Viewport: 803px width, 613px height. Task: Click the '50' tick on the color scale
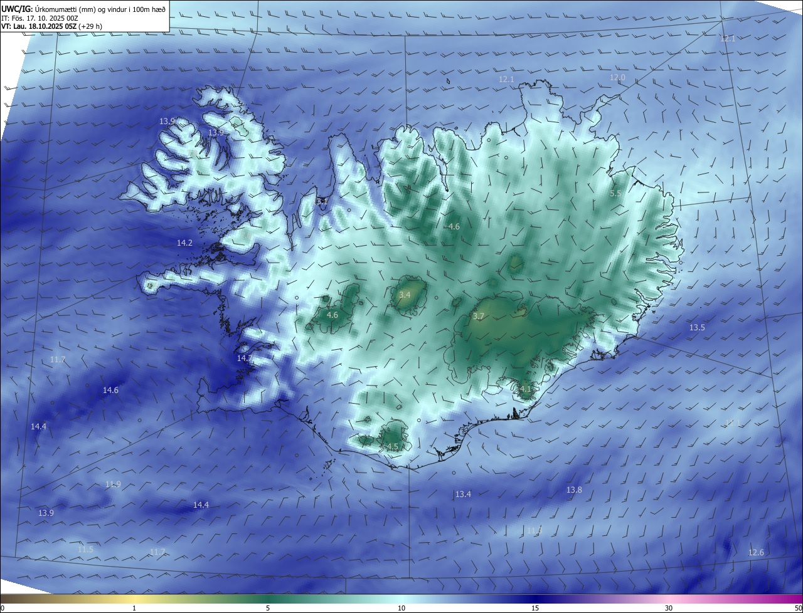(x=798, y=608)
